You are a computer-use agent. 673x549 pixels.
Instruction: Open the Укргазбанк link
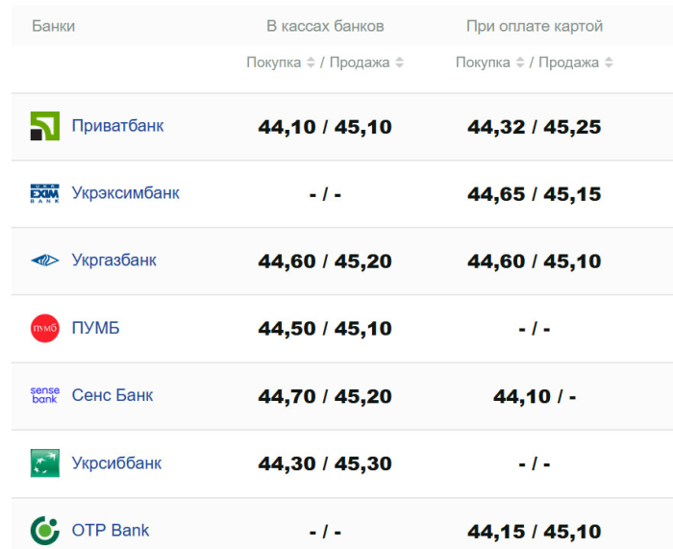click(113, 261)
